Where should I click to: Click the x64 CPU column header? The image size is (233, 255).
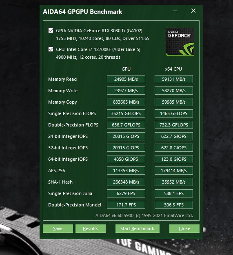point(173,69)
